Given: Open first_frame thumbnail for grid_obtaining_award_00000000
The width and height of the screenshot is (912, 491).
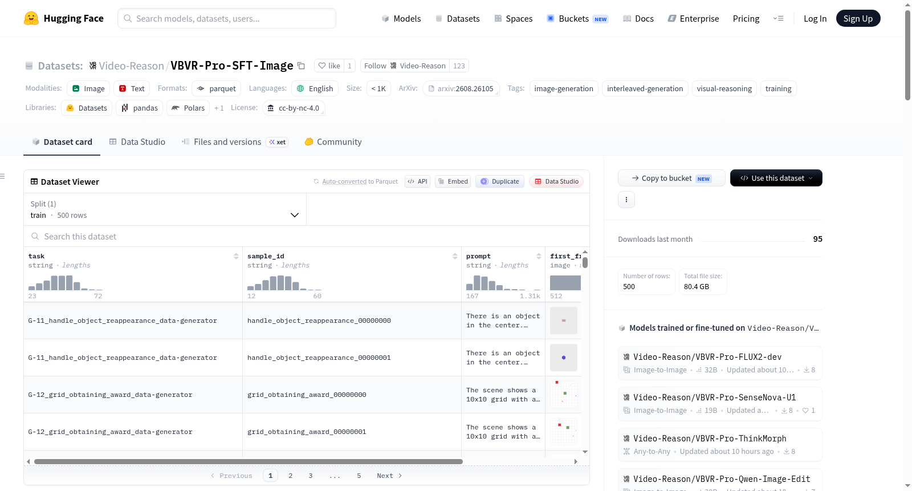Looking at the screenshot, I should [x=564, y=395].
